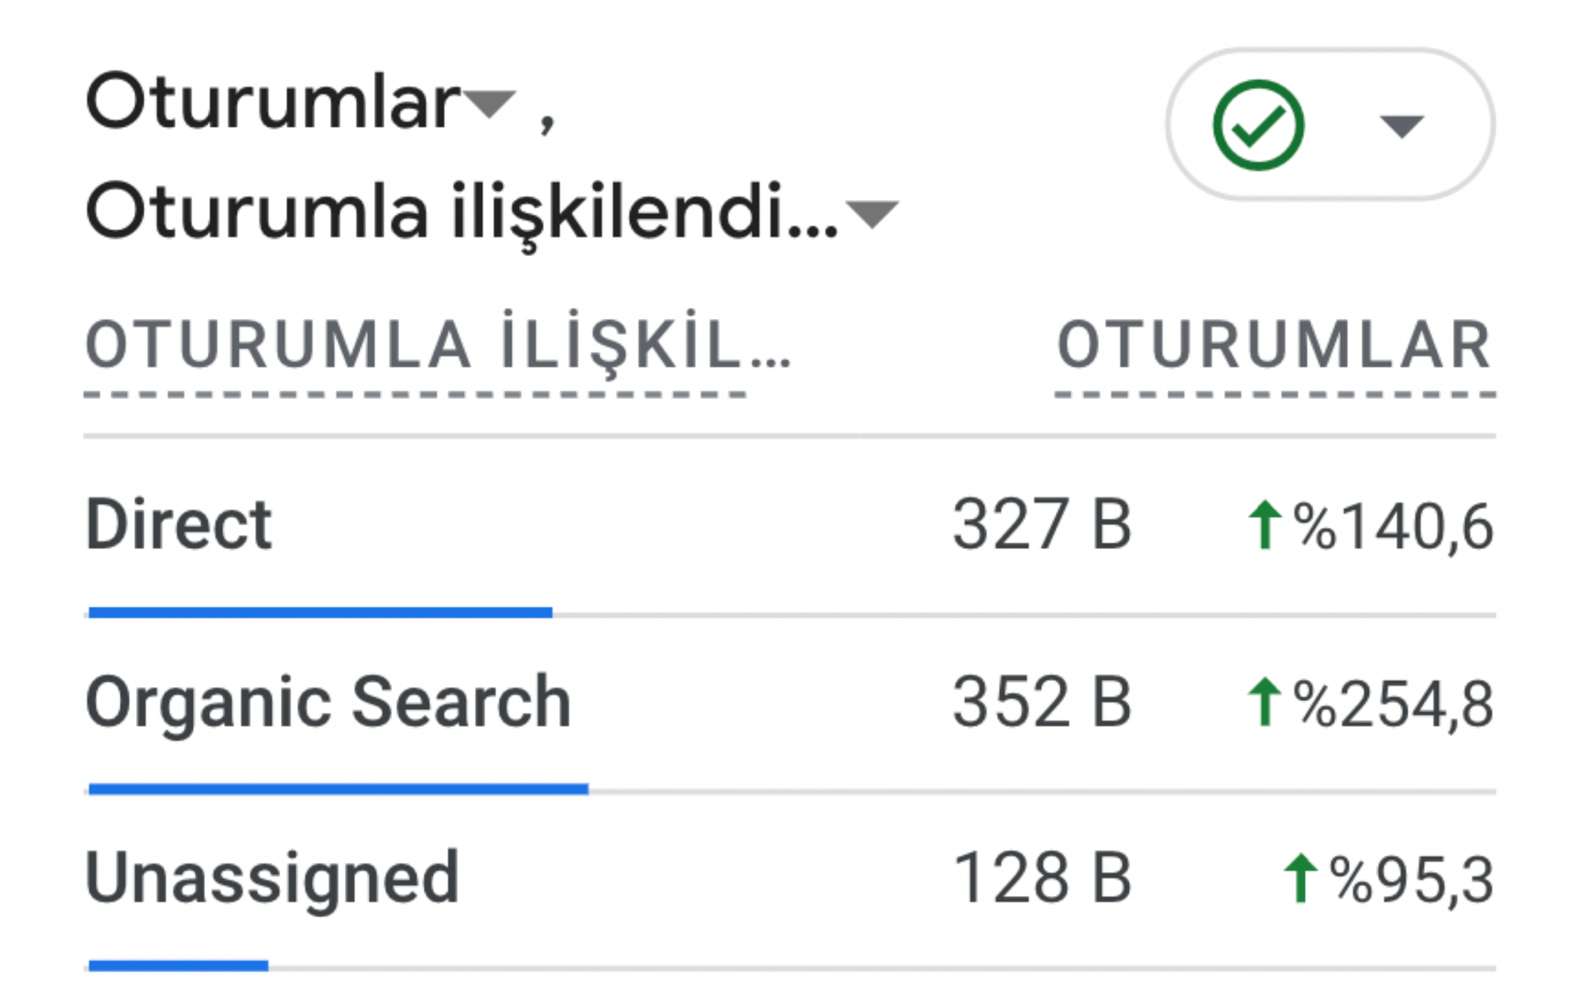The height and width of the screenshot is (990, 1582).
Task: Click the OTURUMLAR column header
Action: [x=1274, y=346]
